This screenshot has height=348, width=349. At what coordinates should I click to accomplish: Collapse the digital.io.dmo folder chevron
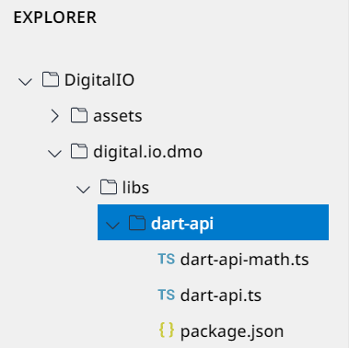point(55,154)
